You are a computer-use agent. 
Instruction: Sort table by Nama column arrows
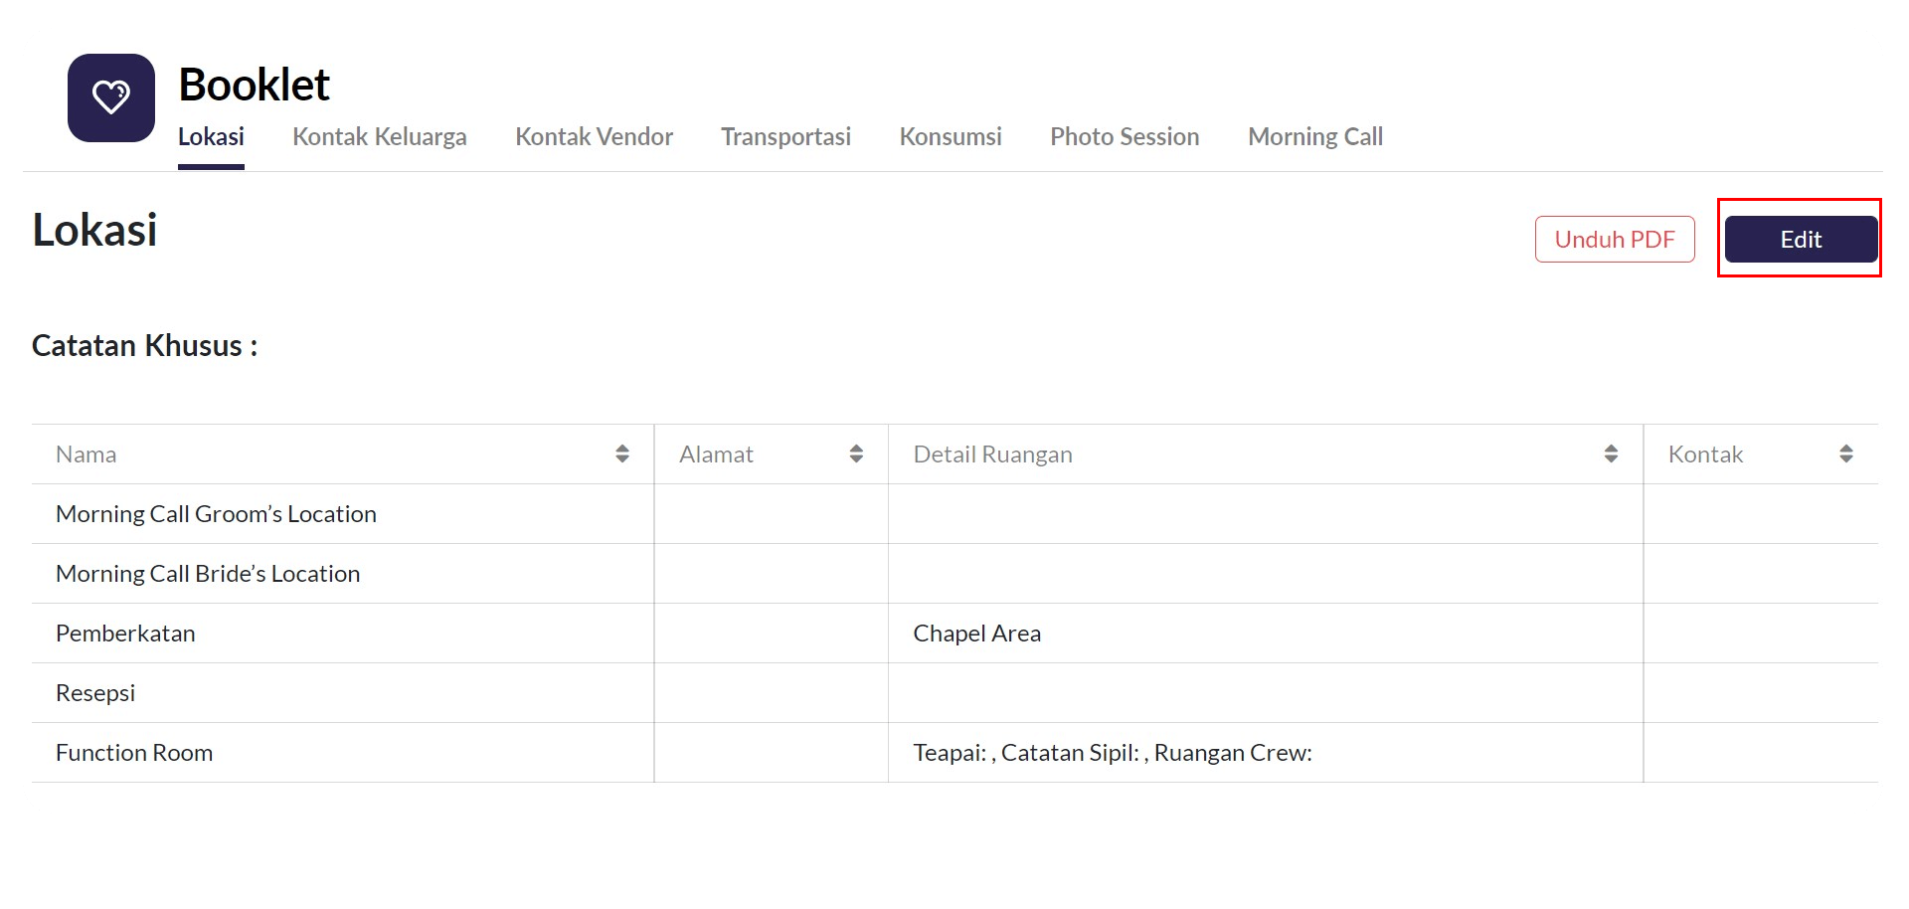tap(622, 454)
